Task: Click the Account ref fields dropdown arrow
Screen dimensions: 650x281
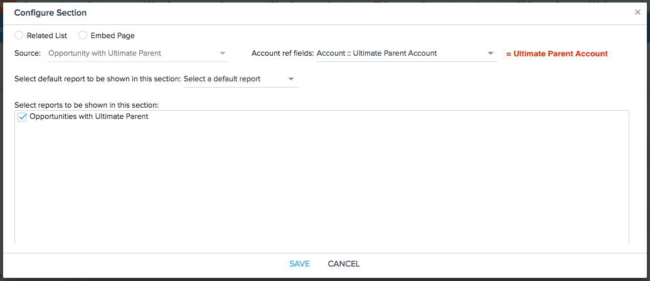Action: (491, 53)
